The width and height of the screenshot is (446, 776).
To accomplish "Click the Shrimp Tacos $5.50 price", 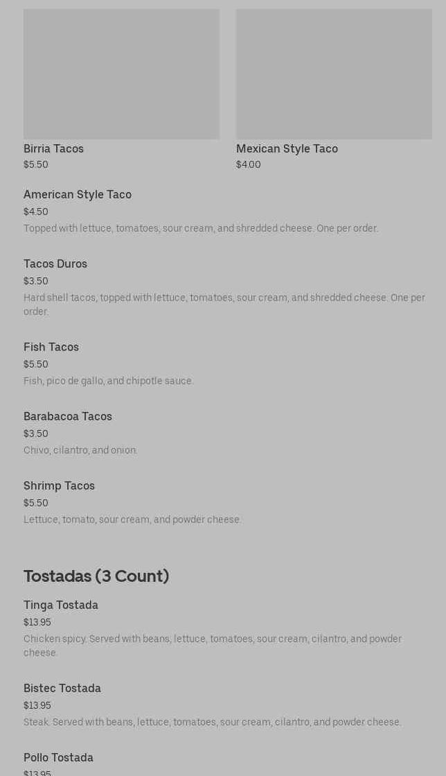I will pyautogui.click(x=36, y=503).
